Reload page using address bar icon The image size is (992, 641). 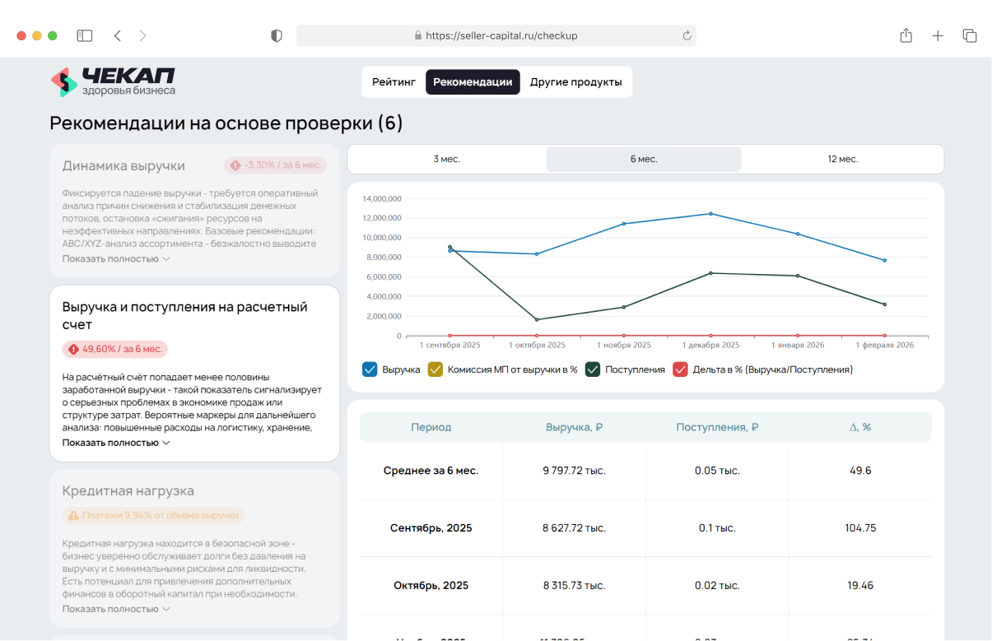(x=687, y=35)
